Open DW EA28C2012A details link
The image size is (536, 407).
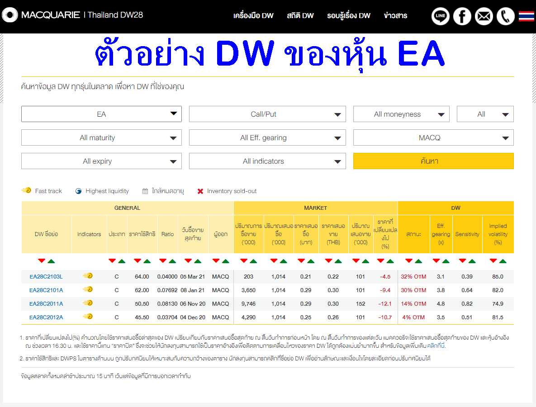46,317
